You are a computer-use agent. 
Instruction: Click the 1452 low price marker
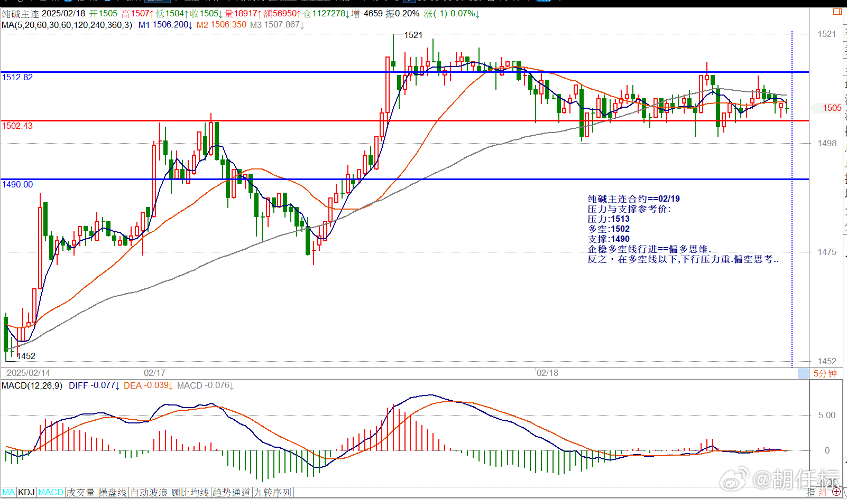tap(26, 356)
